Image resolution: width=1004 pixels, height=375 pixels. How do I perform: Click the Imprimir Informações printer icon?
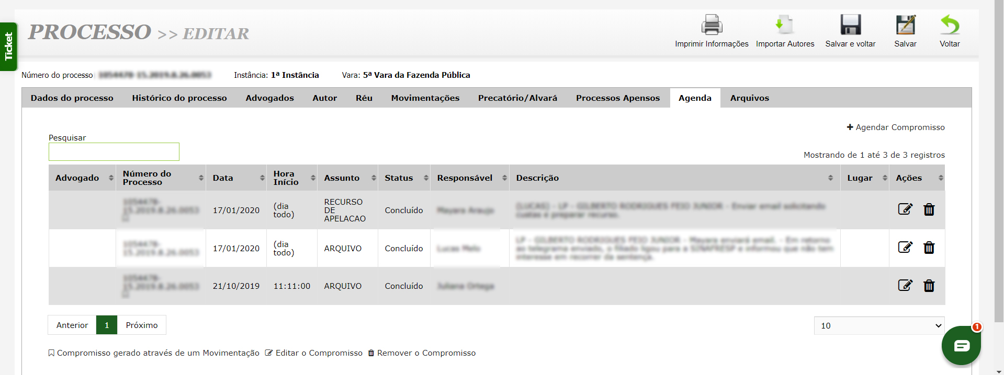[x=712, y=25]
